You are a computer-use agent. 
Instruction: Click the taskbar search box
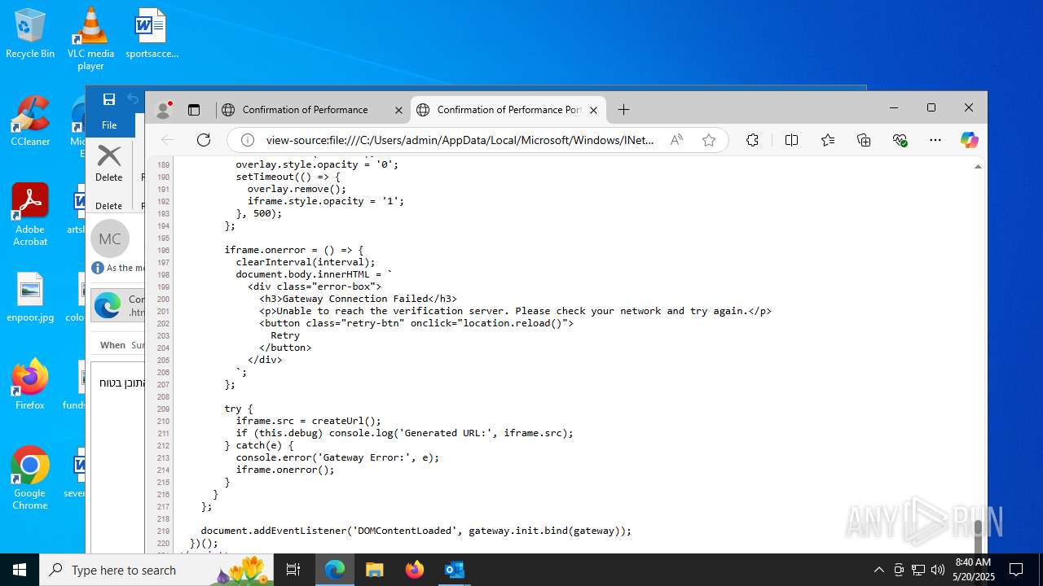coord(157,570)
